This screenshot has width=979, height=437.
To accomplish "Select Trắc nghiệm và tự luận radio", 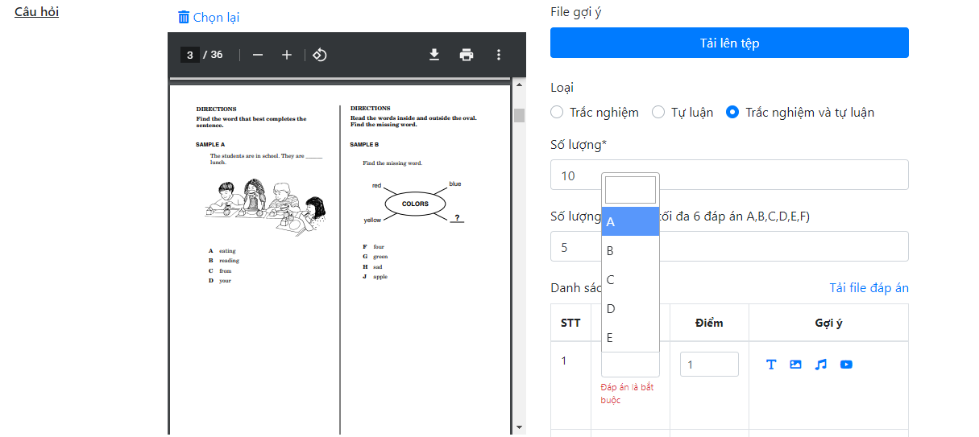I will 732,112.
